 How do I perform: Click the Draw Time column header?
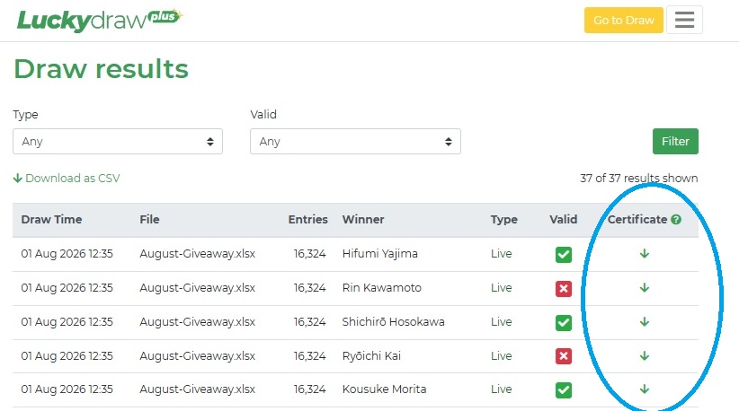pos(51,220)
